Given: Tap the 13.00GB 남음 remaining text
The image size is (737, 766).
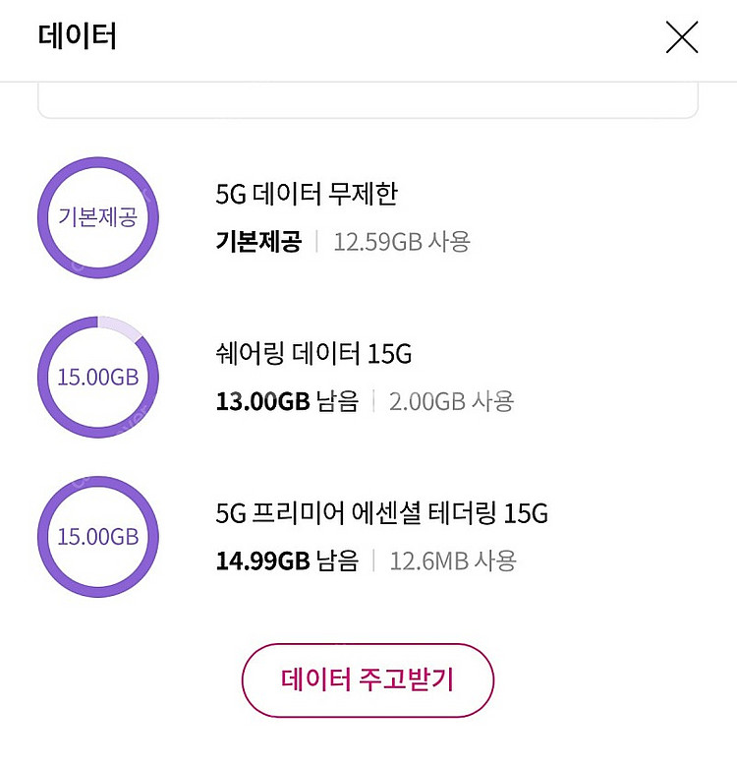Looking at the screenshot, I should click(x=287, y=401).
